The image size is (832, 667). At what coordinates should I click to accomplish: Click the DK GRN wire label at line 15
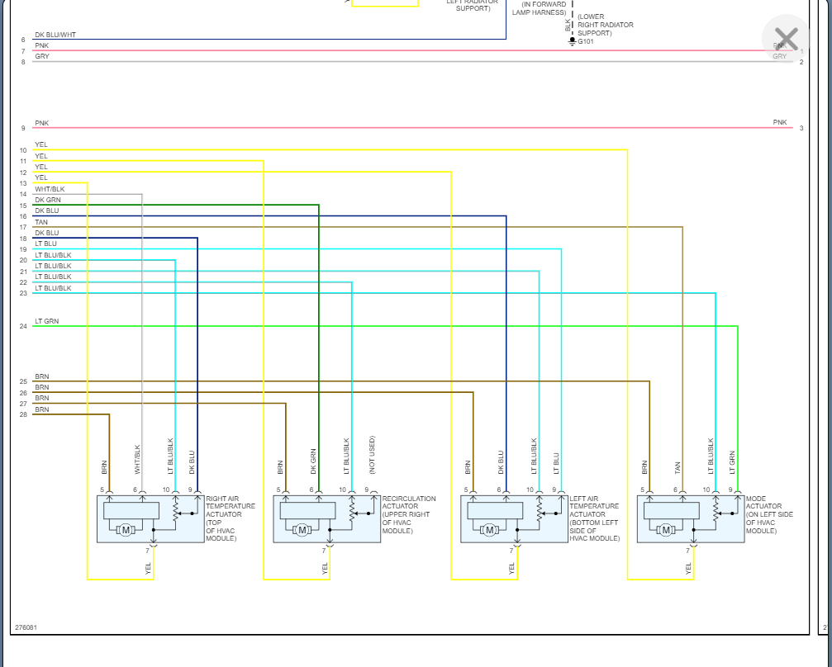pos(48,200)
